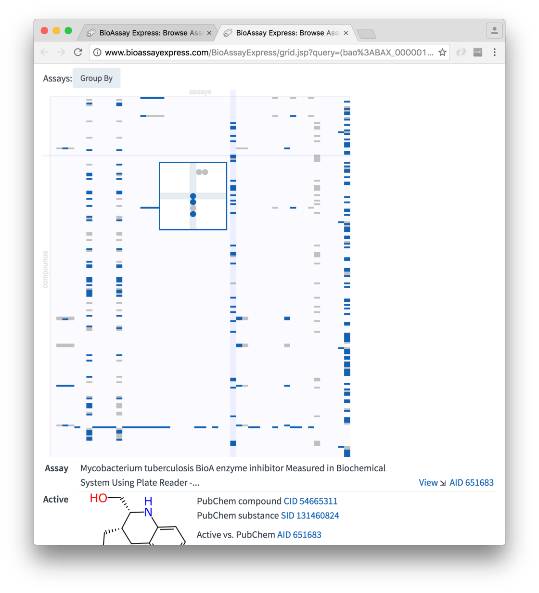Reload the BioAssay Express page
Screen dimensions: 539x593
[78, 52]
